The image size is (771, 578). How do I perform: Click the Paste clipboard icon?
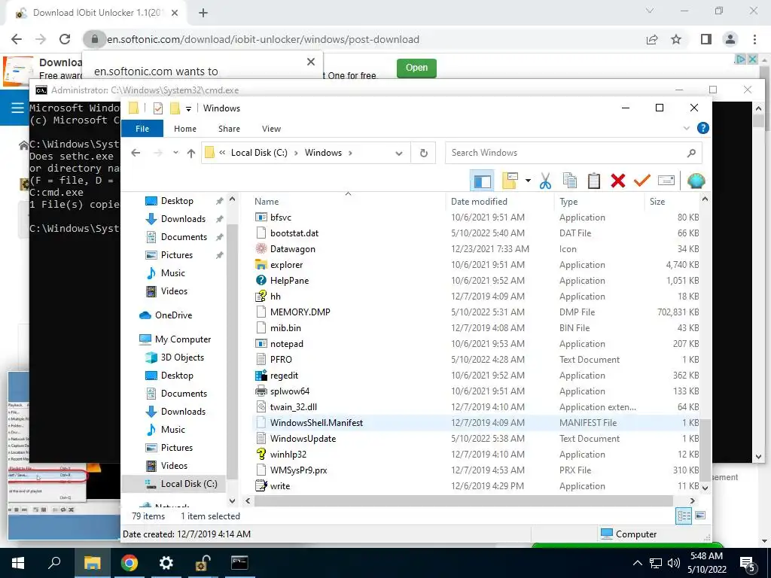[593, 181]
